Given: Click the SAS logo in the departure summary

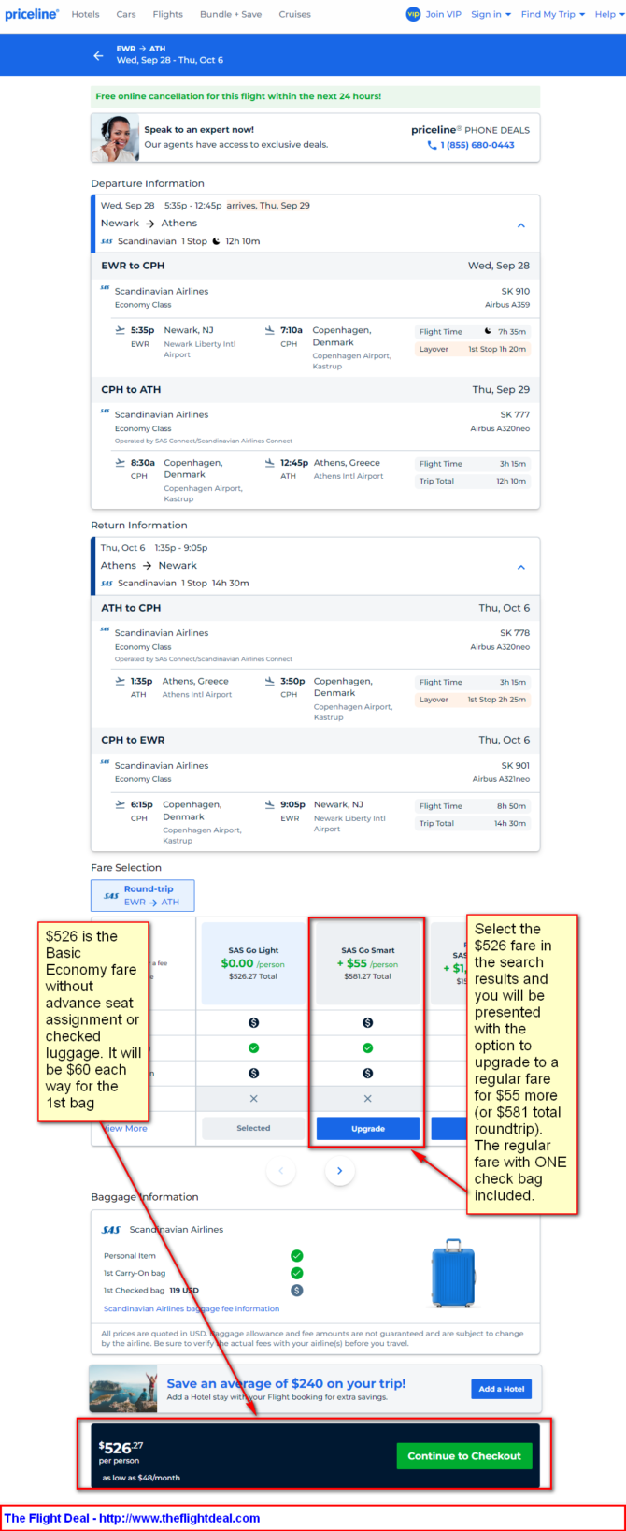Looking at the screenshot, I should [107, 241].
